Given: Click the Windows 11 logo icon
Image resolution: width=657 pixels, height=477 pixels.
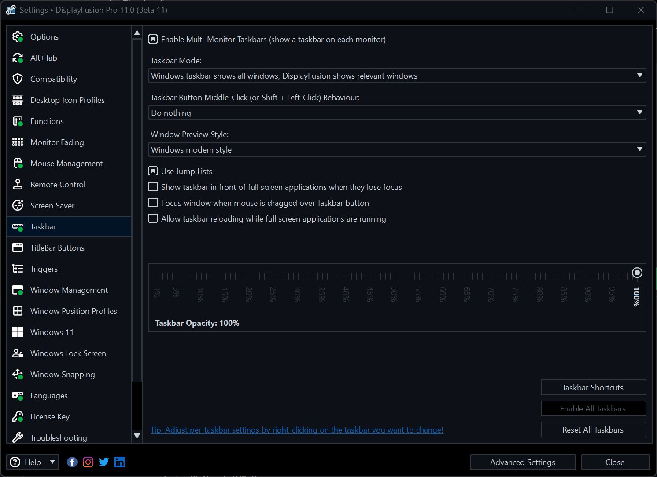Looking at the screenshot, I should (18, 332).
